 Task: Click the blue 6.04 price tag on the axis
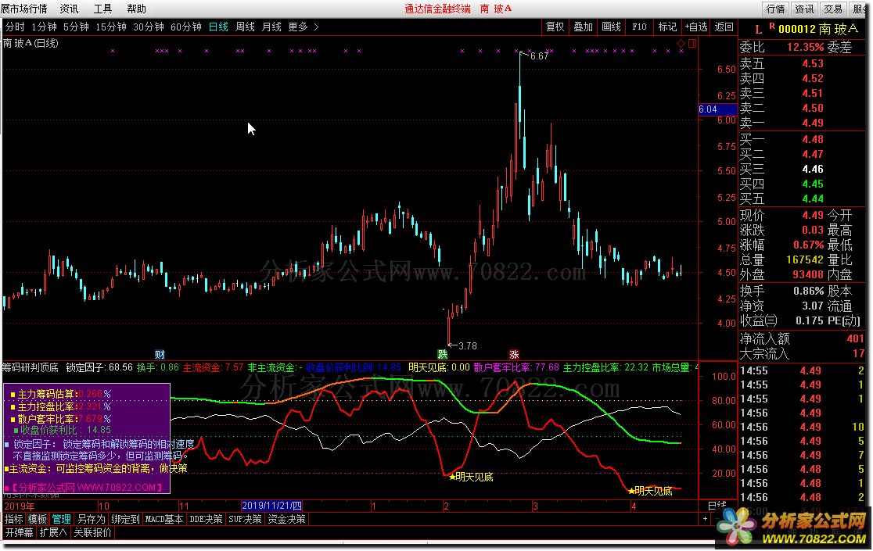point(717,109)
